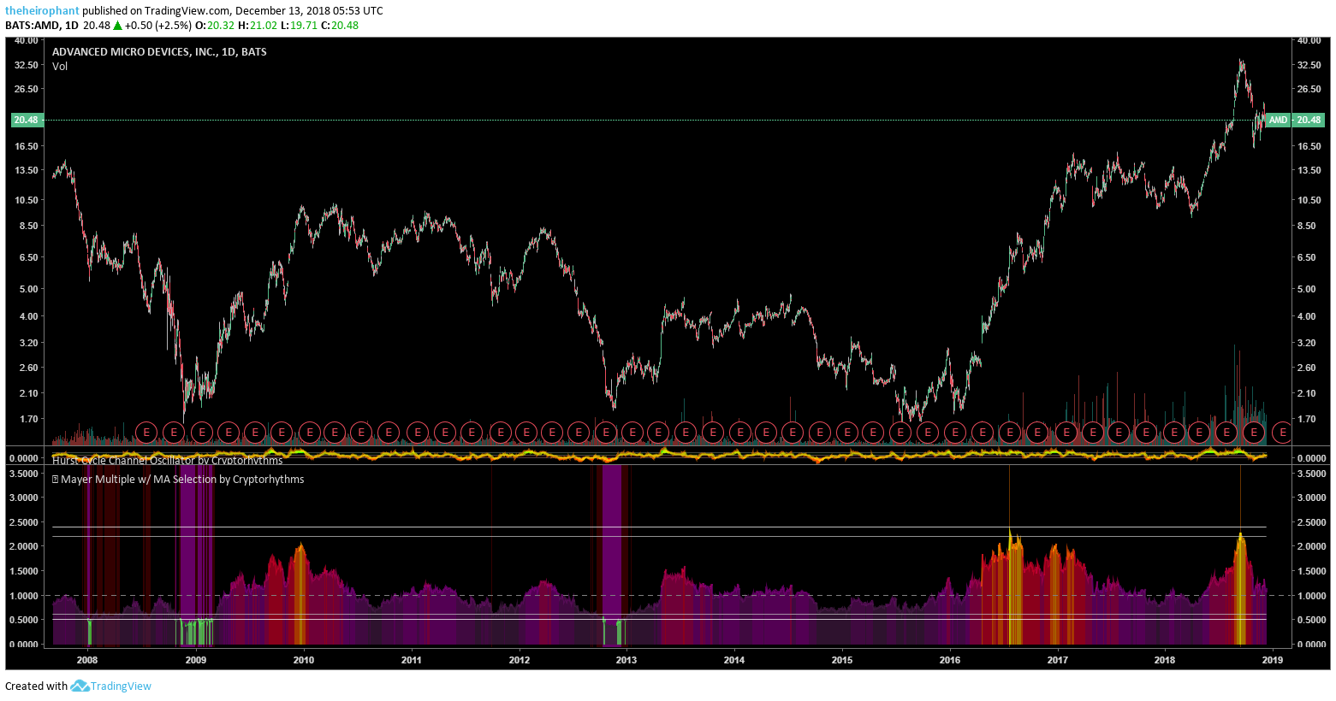
Task: Click 4.00 on the right price axis
Action: click(1307, 316)
